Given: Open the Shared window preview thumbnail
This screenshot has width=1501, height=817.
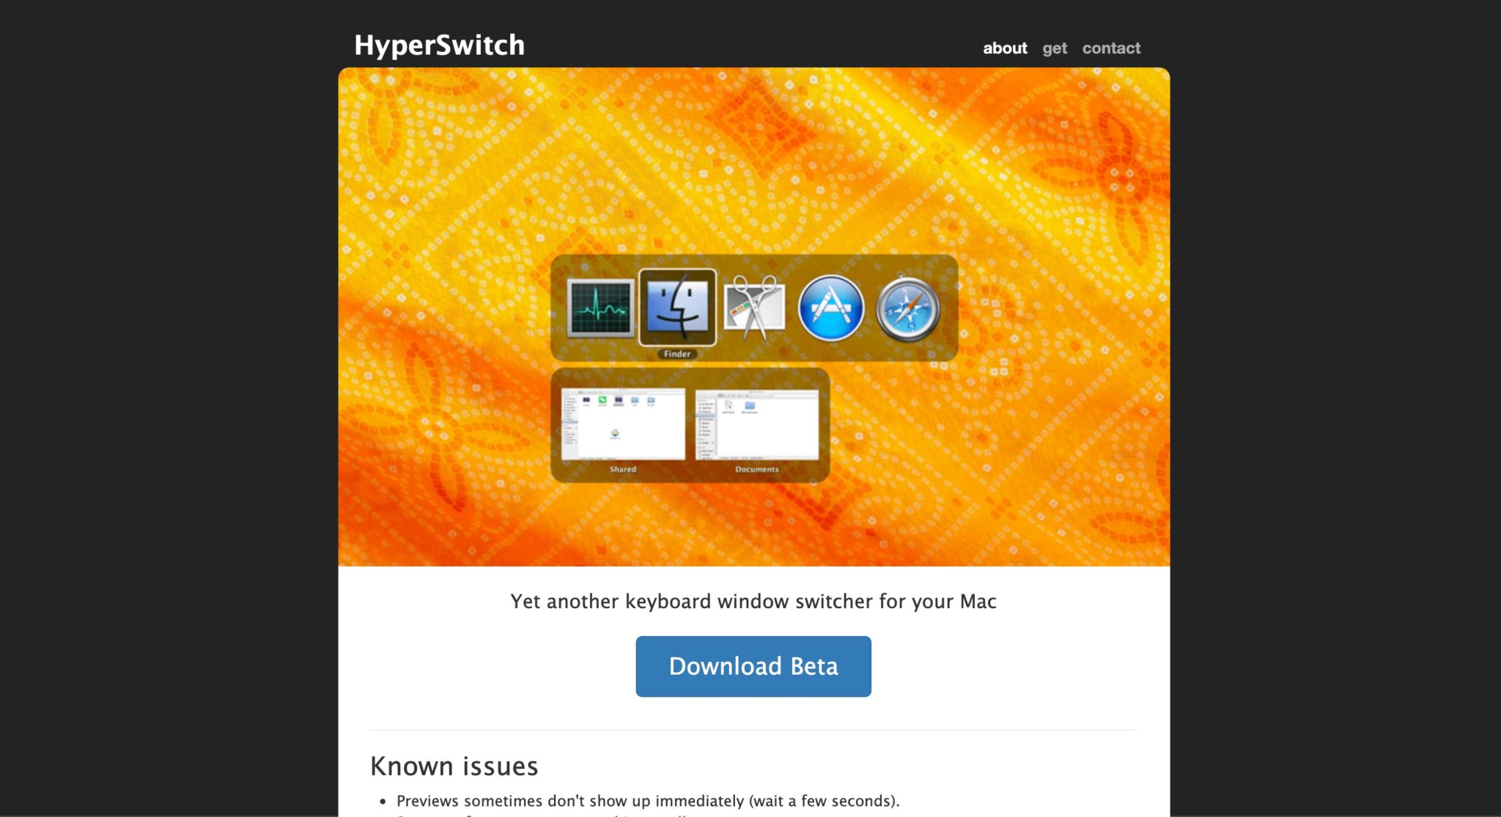Looking at the screenshot, I should pos(623,424).
